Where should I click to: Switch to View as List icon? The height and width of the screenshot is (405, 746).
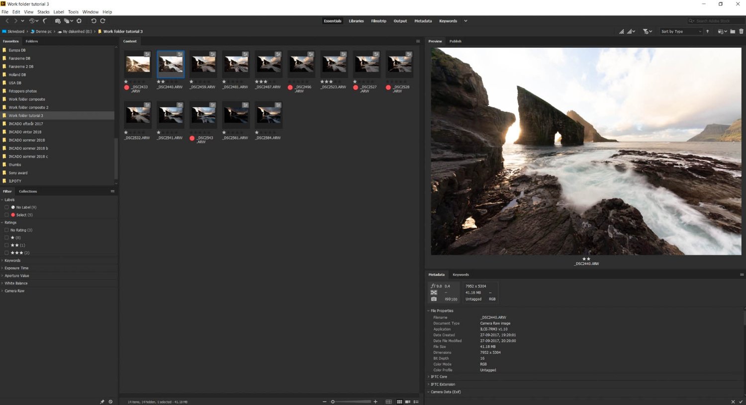[416, 402]
